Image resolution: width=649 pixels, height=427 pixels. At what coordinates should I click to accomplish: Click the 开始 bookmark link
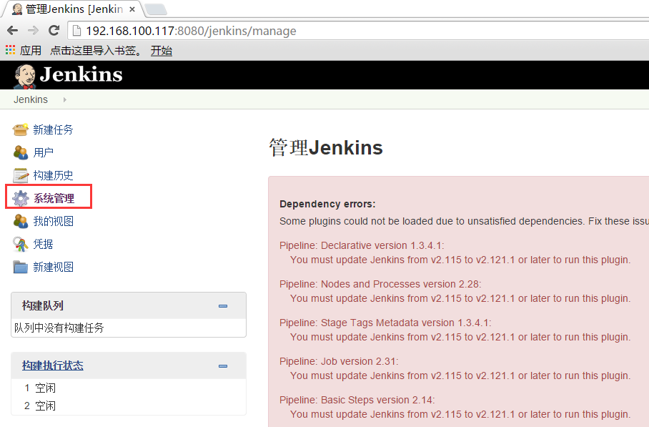tap(162, 51)
